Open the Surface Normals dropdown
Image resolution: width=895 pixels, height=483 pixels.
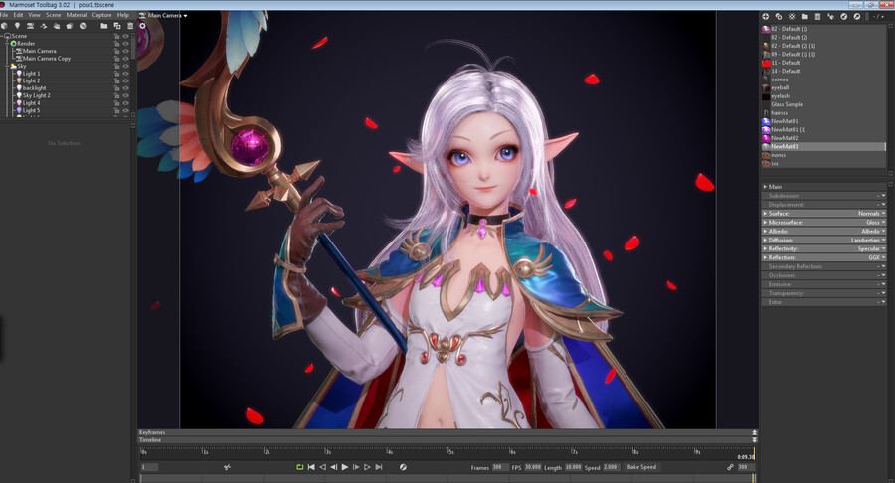(x=871, y=214)
